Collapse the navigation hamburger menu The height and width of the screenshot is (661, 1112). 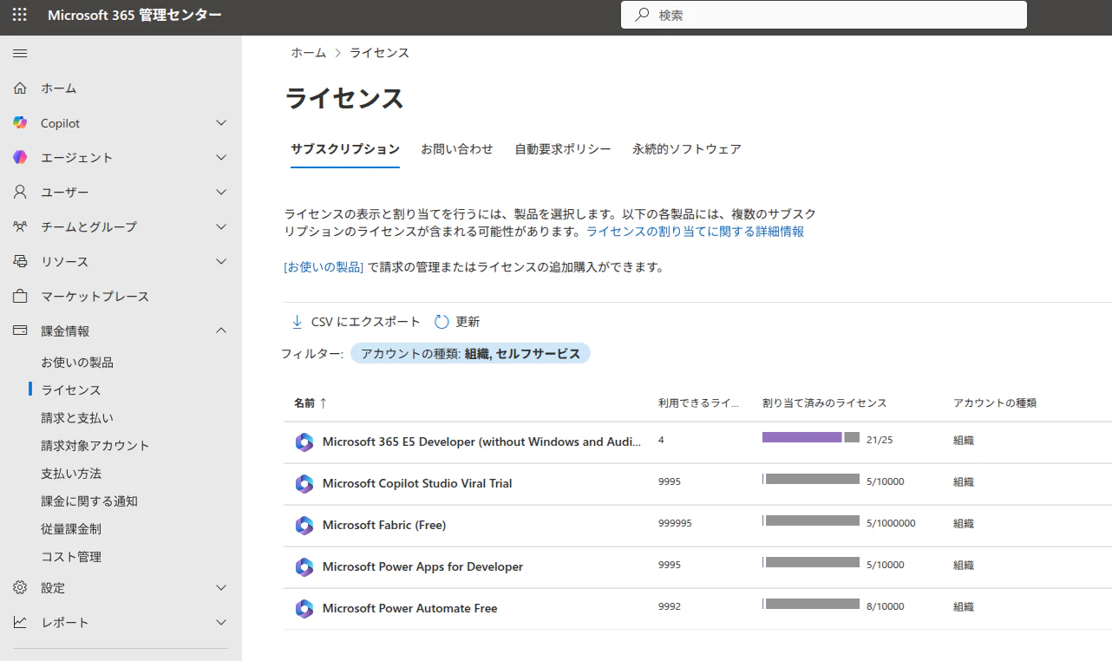coord(20,54)
